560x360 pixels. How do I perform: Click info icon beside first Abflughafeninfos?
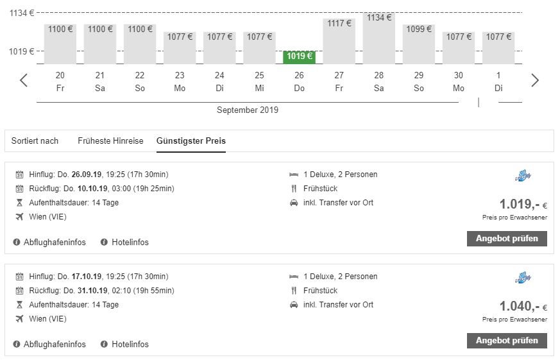(17, 242)
